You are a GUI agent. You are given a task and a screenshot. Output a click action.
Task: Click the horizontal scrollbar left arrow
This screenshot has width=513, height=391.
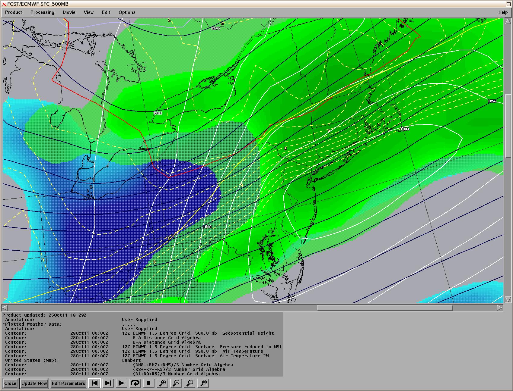pyautogui.click(x=5, y=308)
